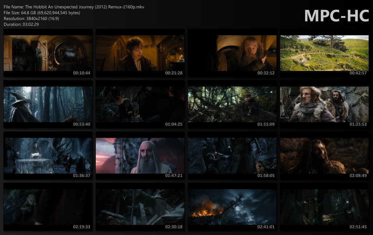
Task: Click the File Size text line
Action: coord(42,13)
